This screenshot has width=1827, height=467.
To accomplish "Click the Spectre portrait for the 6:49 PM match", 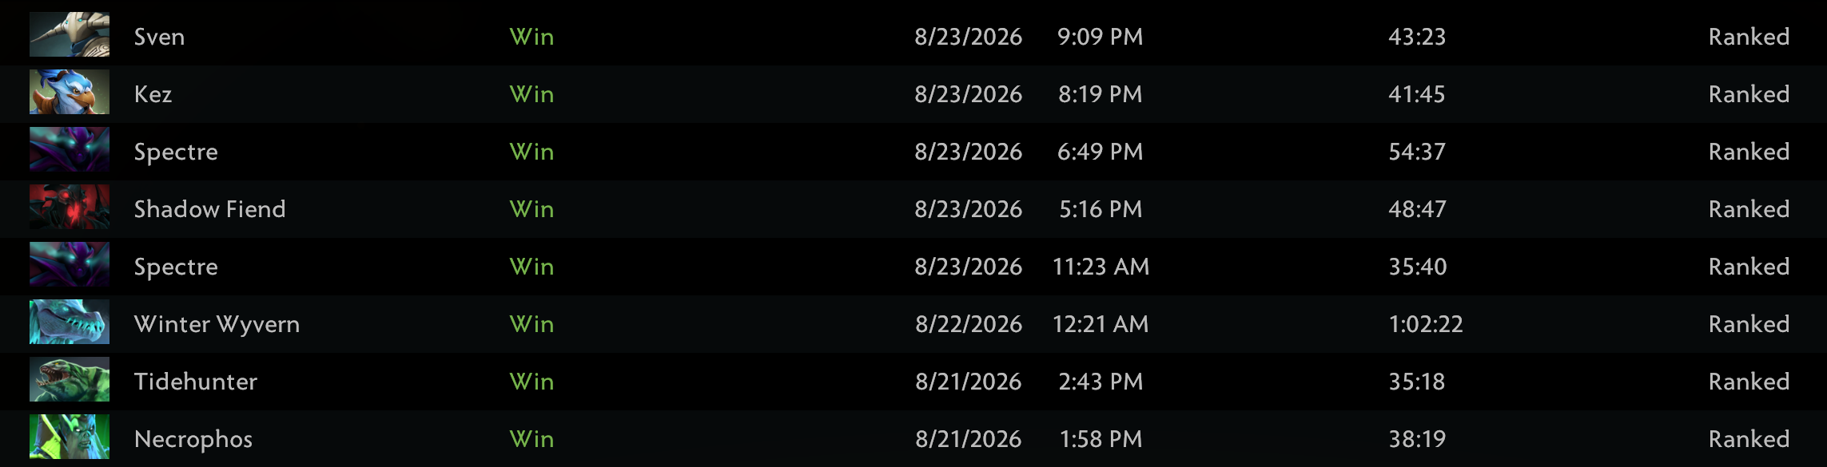I will click(70, 149).
